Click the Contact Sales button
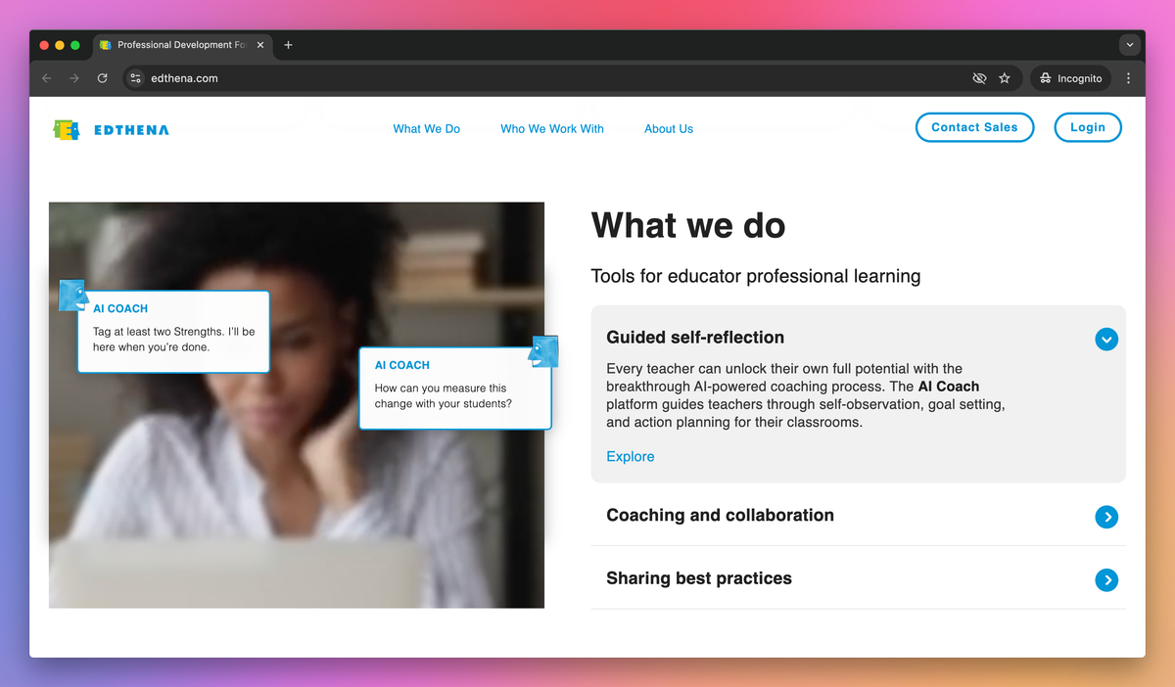The image size is (1175, 687). pos(974,127)
